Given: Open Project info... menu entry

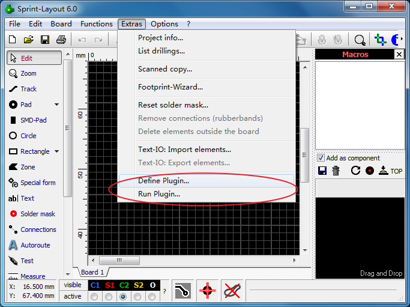Looking at the screenshot, I should 207,38.
